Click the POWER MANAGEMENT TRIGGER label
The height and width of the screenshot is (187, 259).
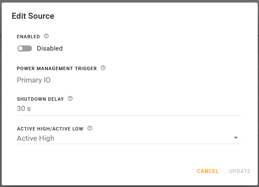point(57,68)
